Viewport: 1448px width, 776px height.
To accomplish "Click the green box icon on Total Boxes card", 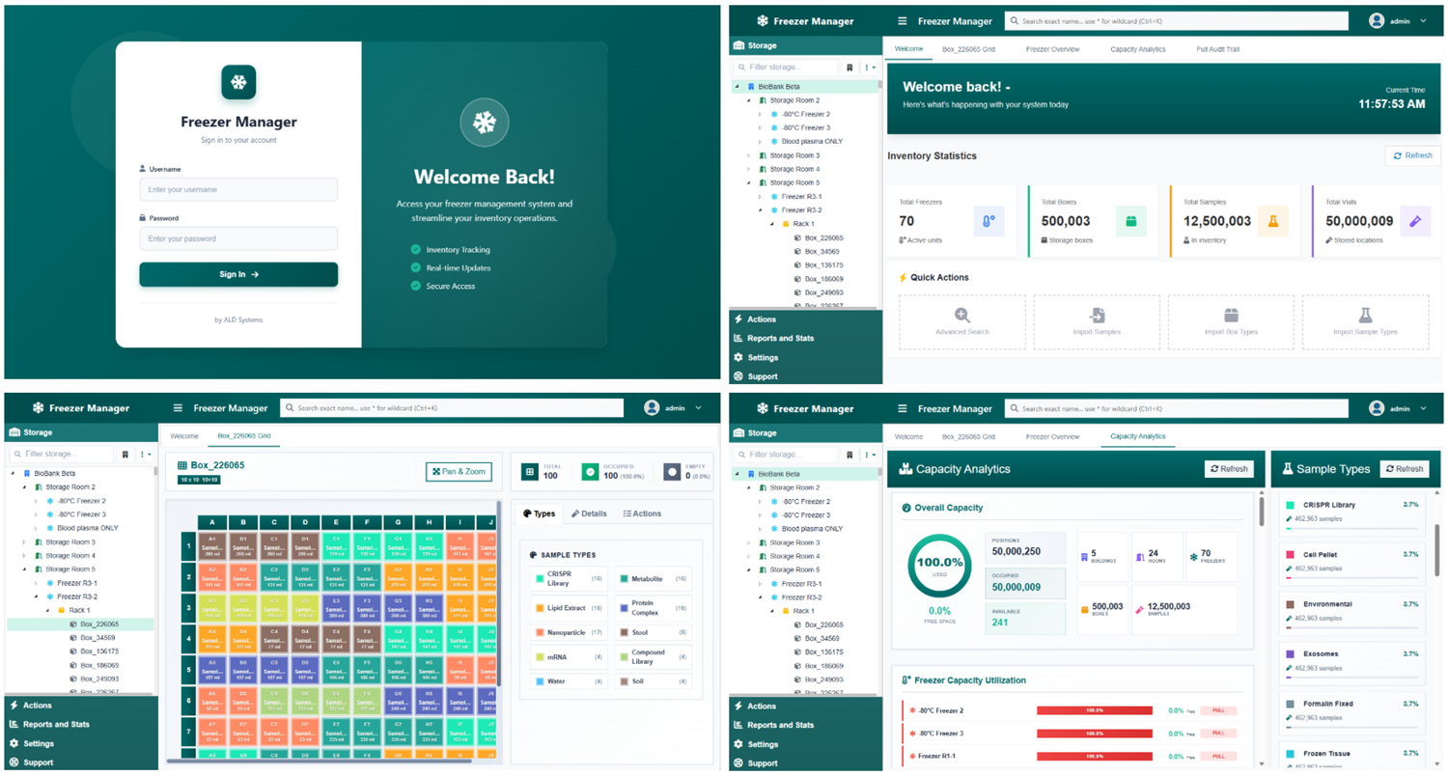I will pyautogui.click(x=1130, y=221).
